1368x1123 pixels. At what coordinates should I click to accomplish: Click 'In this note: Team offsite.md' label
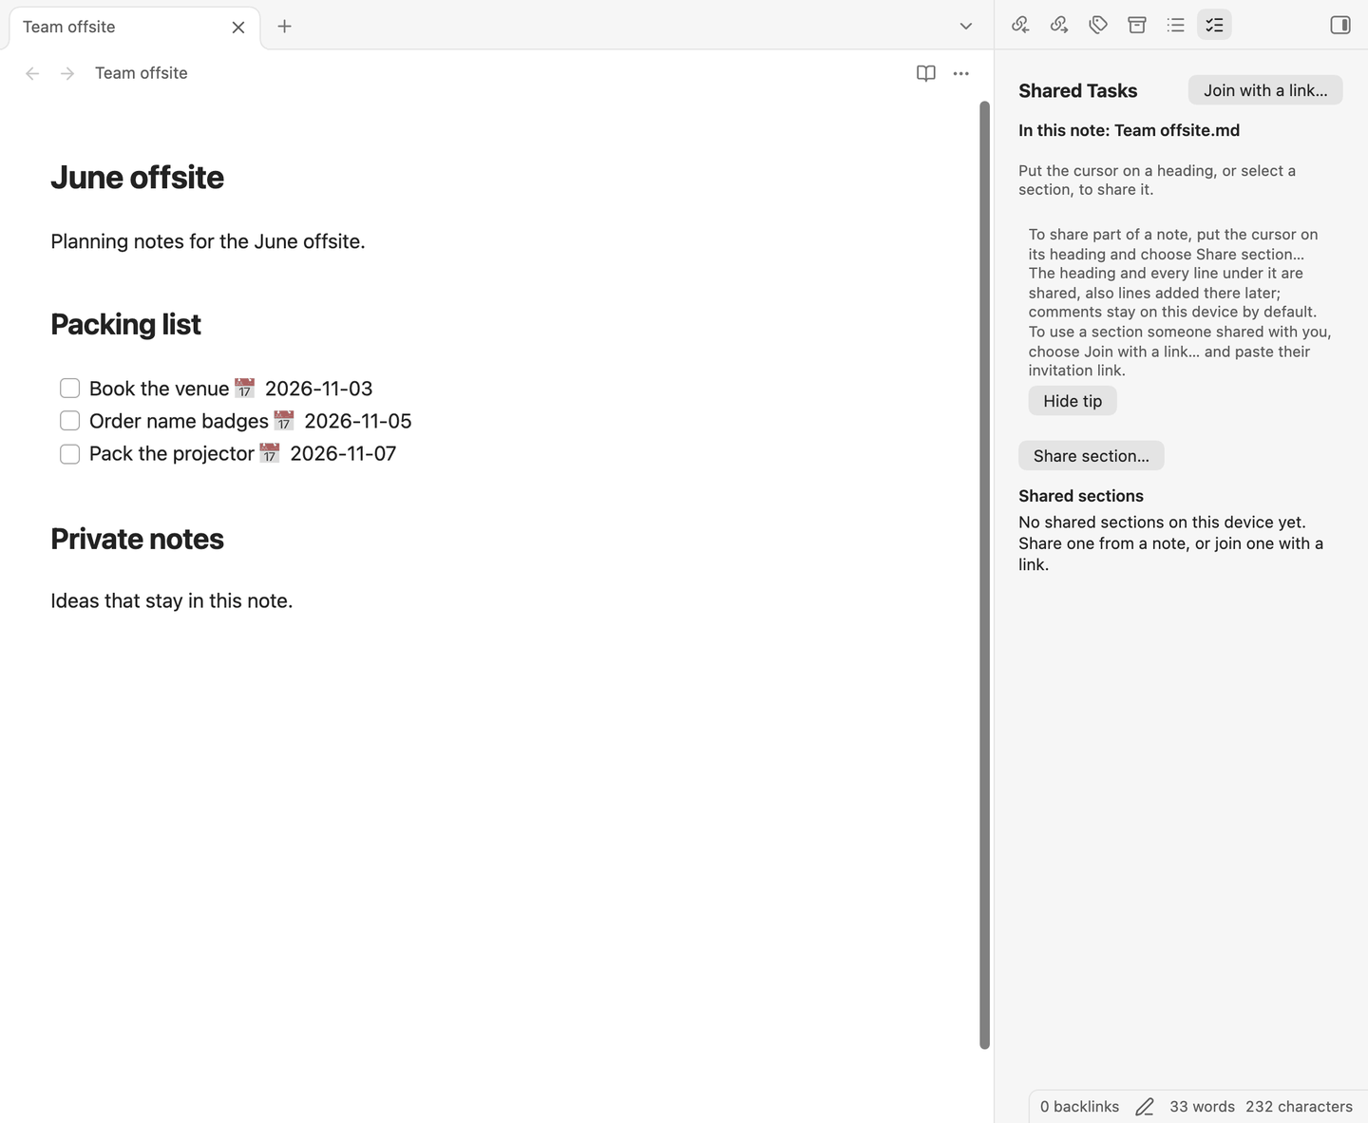point(1129,130)
